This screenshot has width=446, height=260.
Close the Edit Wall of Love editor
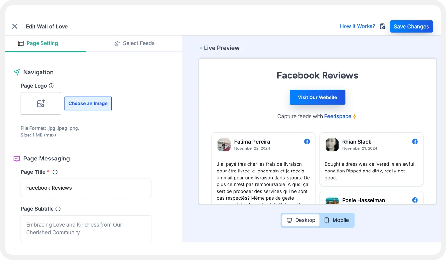tap(15, 26)
